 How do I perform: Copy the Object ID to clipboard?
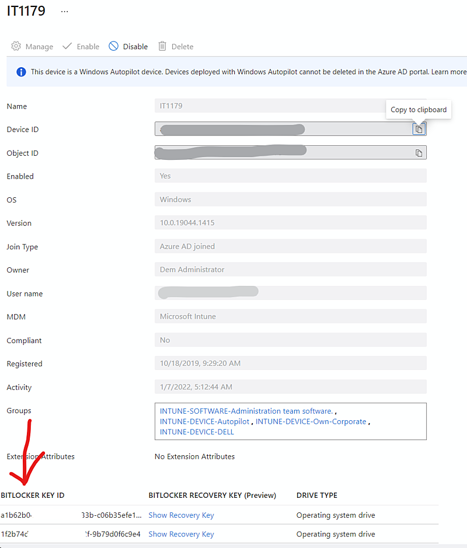tap(419, 152)
